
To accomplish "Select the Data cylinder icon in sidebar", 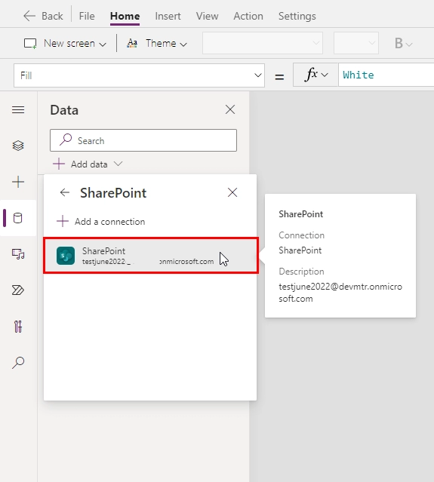I will [18, 218].
